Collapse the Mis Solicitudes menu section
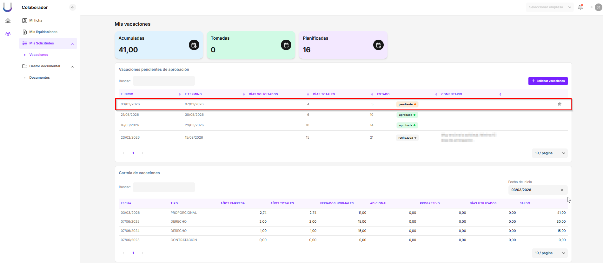603x263 pixels. tap(72, 44)
